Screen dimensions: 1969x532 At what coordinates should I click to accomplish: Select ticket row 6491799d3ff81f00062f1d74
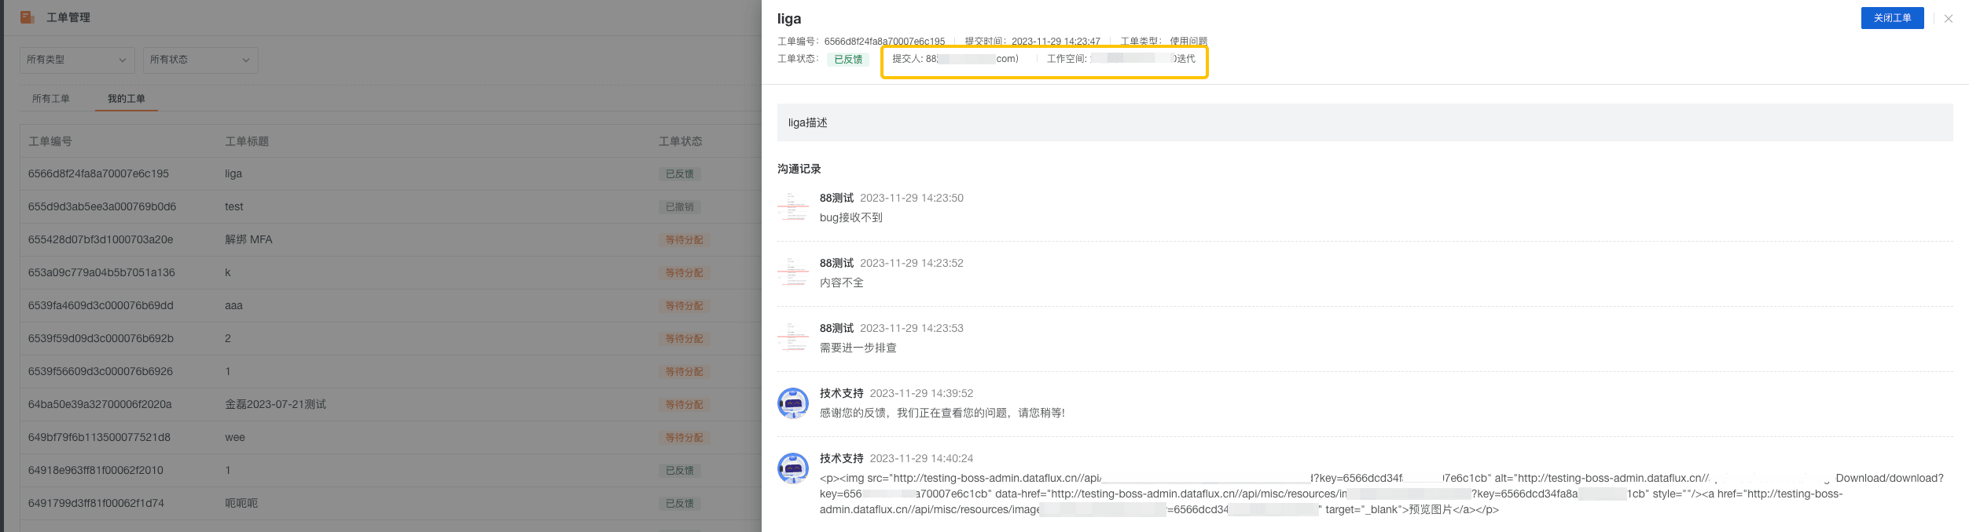[x=390, y=503]
